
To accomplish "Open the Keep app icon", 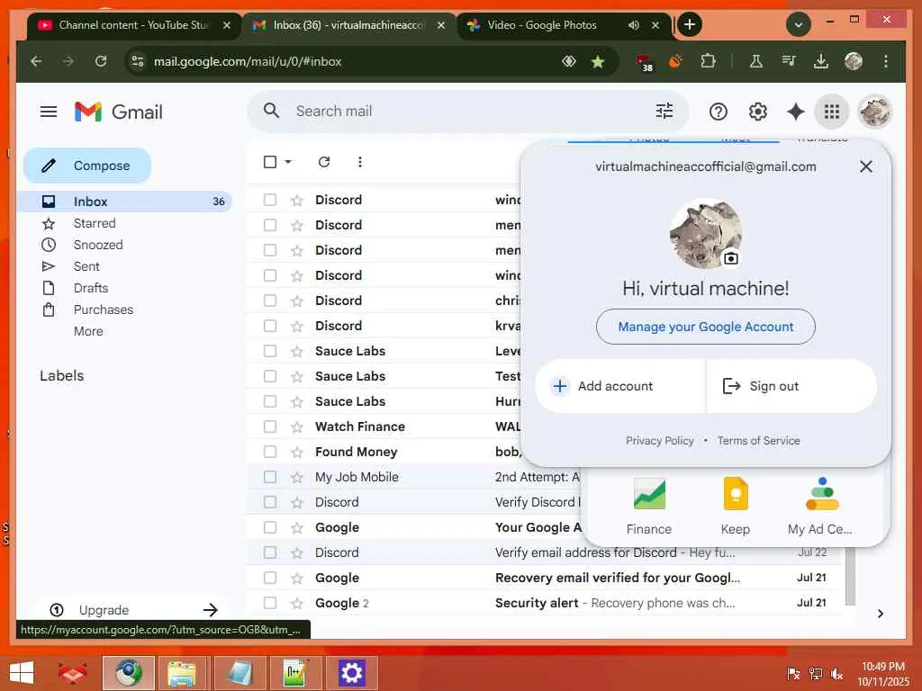I will pyautogui.click(x=735, y=506).
